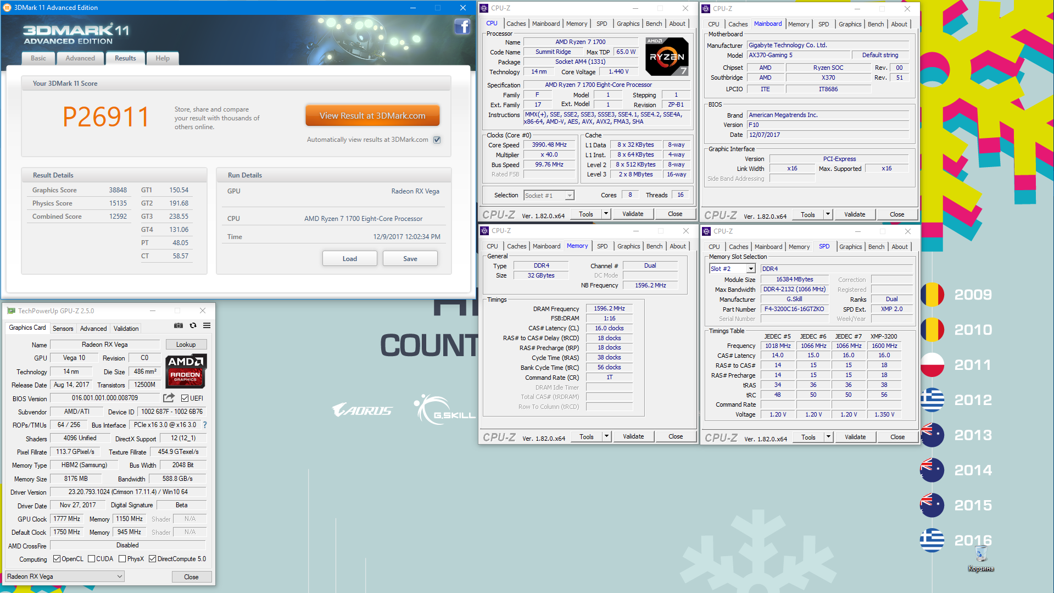Click the AMD Radeon Graphics logo in GPU-Z
The width and height of the screenshot is (1054, 593).
coord(186,372)
